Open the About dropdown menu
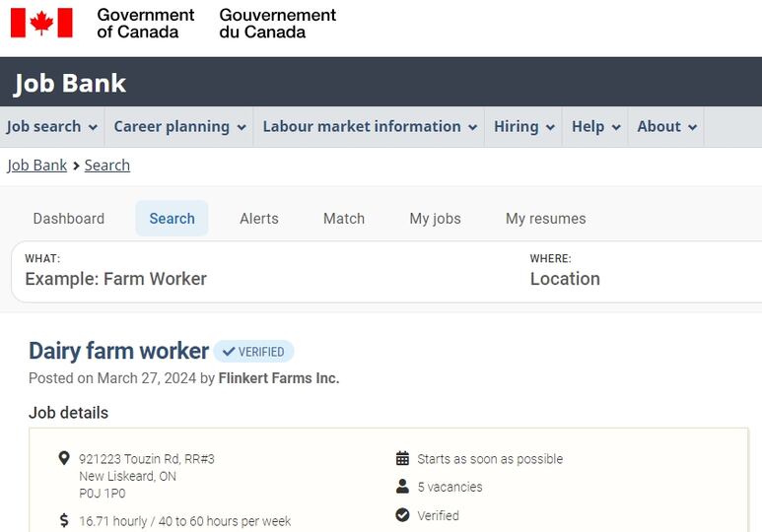This screenshot has width=762, height=532. [x=666, y=127]
